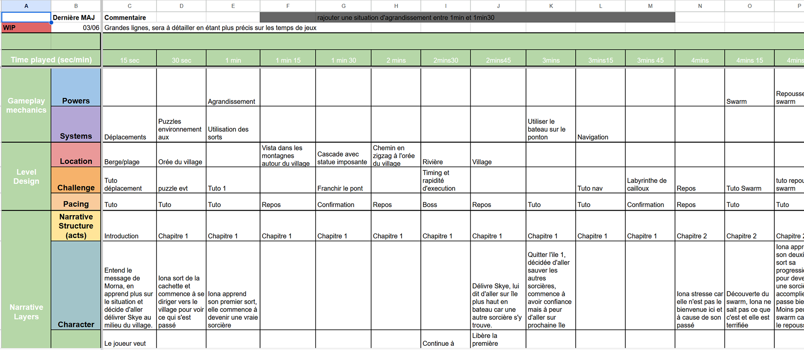Select the 'Cascade avec statue imposante' cell
804x350 pixels.
[343, 155]
